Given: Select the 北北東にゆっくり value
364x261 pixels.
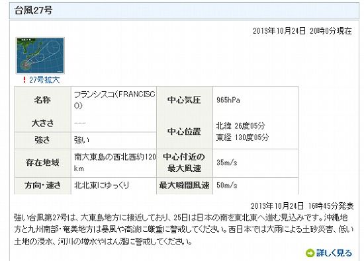Looking at the screenshot, I should 101,185.
